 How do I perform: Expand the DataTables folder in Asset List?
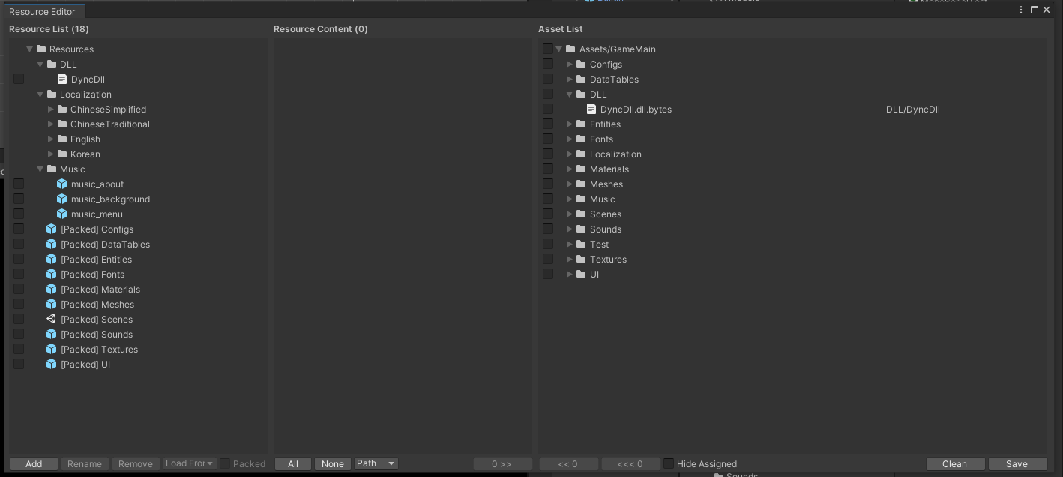click(x=570, y=79)
